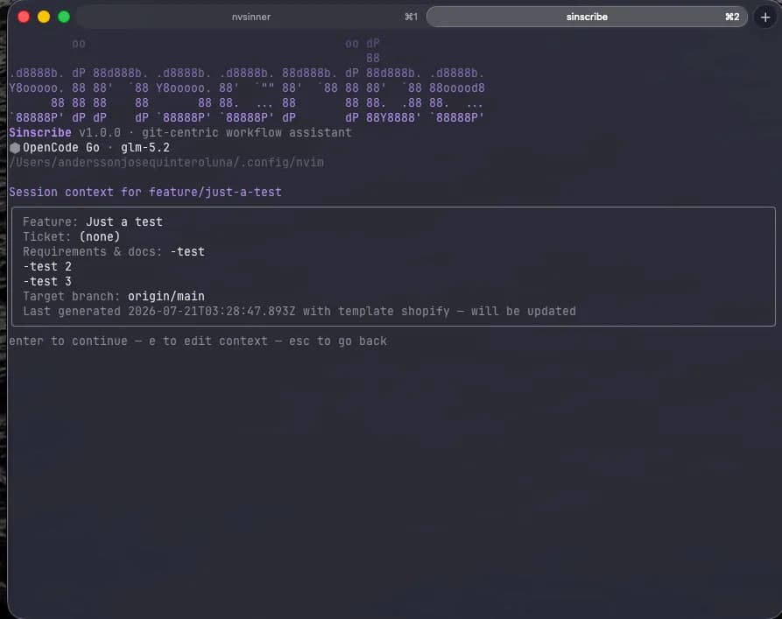
Task: Select the sinscribe tab
Action: [x=587, y=17]
